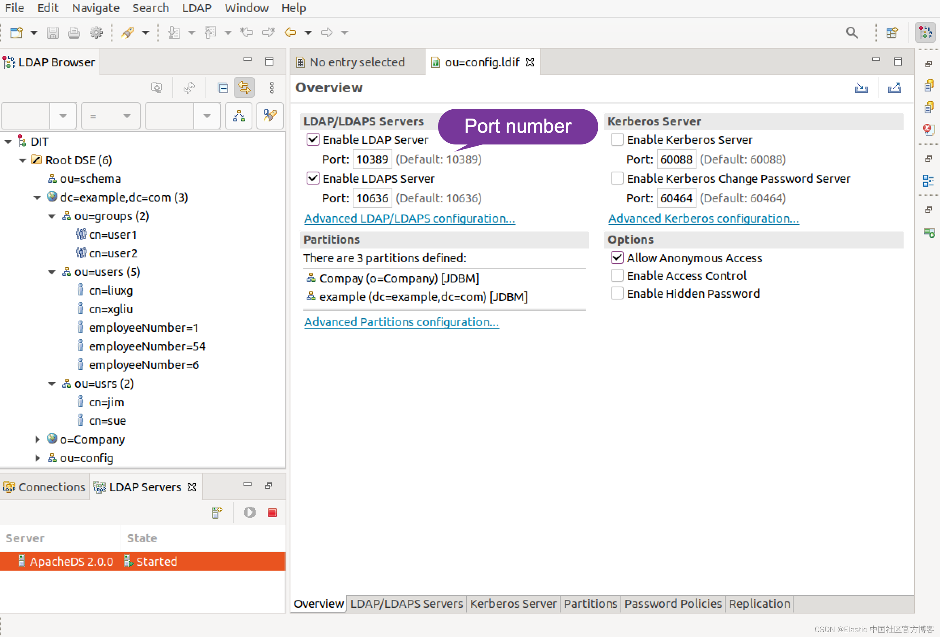Image resolution: width=940 pixels, height=637 pixels.
Task: Collapse the ou=users branch
Action: pos(51,272)
